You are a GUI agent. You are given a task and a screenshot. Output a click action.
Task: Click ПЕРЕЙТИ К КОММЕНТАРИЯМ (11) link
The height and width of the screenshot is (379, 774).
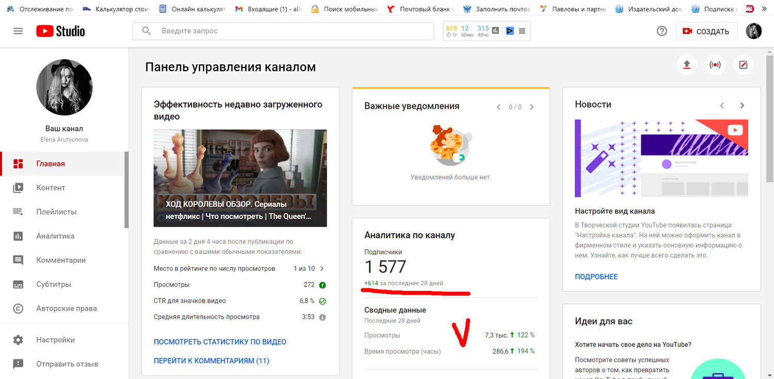click(212, 361)
